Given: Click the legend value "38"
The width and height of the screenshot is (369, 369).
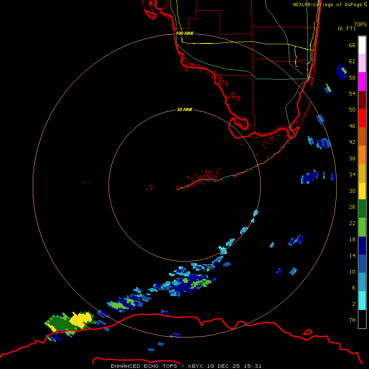Looking at the screenshot, I should pyautogui.click(x=352, y=158).
